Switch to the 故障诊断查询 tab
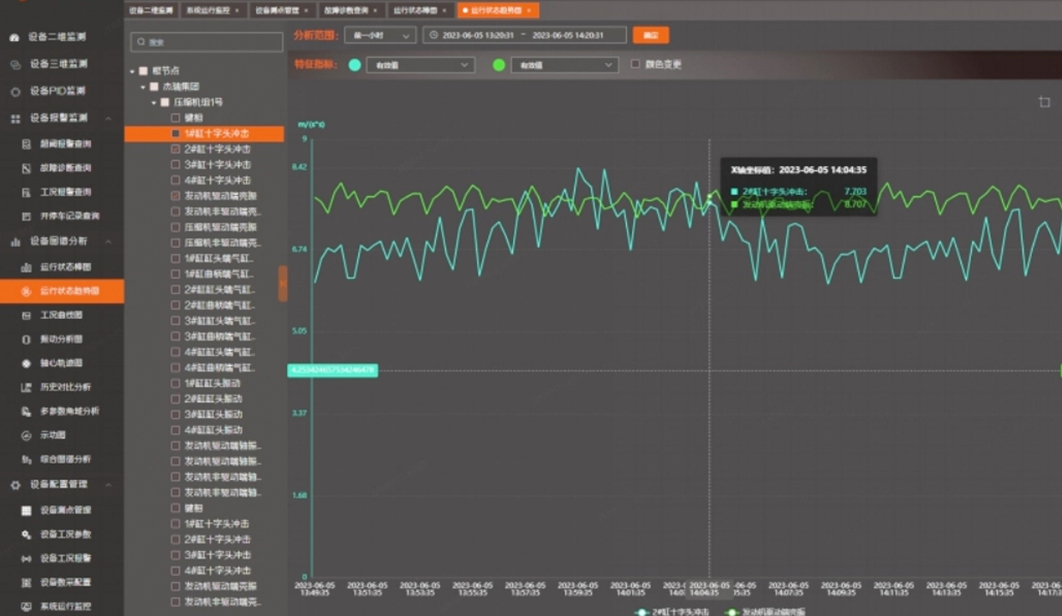1062x616 pixels. pos(346,10)
